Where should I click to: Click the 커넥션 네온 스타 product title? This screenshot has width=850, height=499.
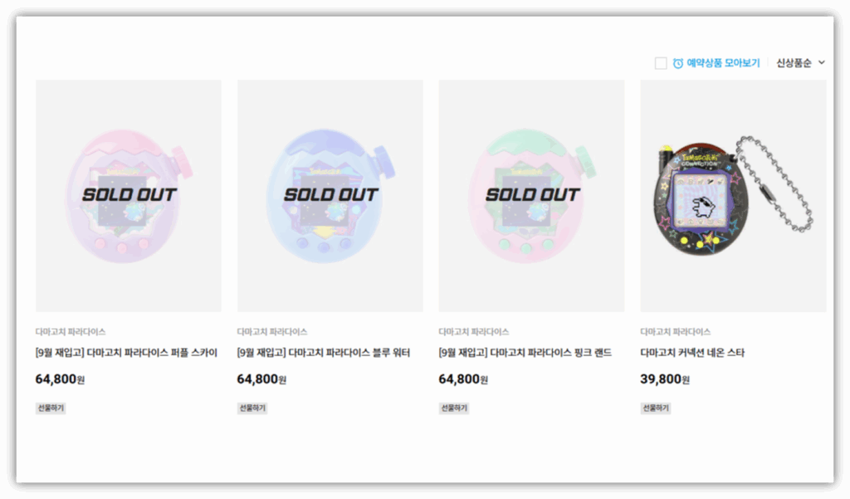click(x=692, y=353)
